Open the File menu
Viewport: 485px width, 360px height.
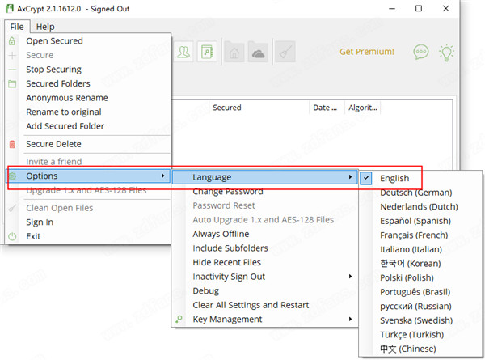[x=17, y=27]
